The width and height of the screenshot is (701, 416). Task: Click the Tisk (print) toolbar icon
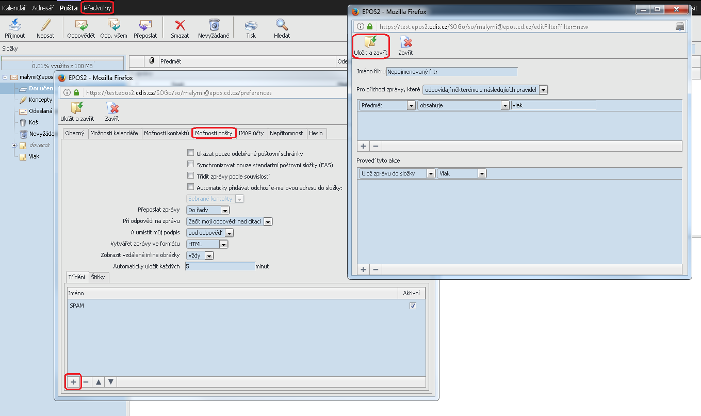pyautogui.click(x=251, y=25)
